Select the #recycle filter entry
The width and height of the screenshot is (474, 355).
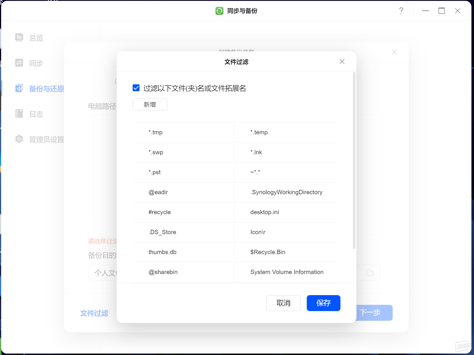[183, 212]
